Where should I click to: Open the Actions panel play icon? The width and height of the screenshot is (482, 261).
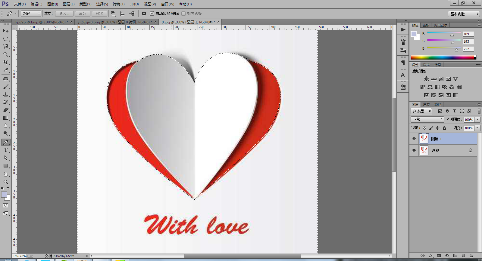[403, 29]
